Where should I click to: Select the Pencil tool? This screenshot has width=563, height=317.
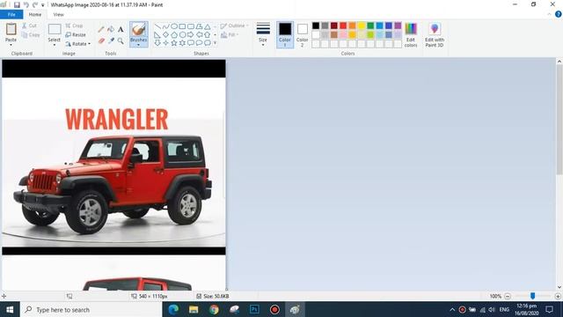click(x=101, y=29)
